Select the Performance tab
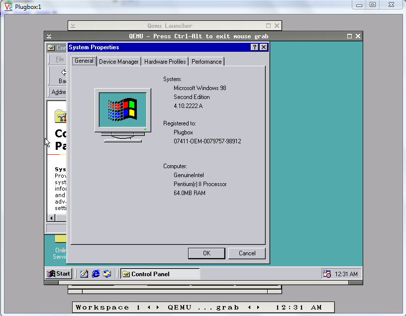Image resolution: width=406 pixels, height=316 pixels. (x=206, y=62)
